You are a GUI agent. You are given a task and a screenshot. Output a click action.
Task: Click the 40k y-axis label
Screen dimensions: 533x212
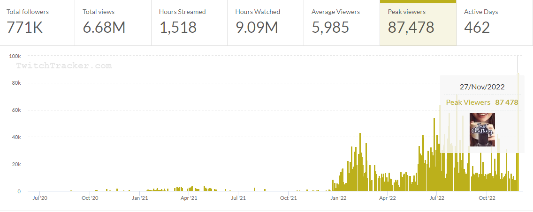point(16,138)
